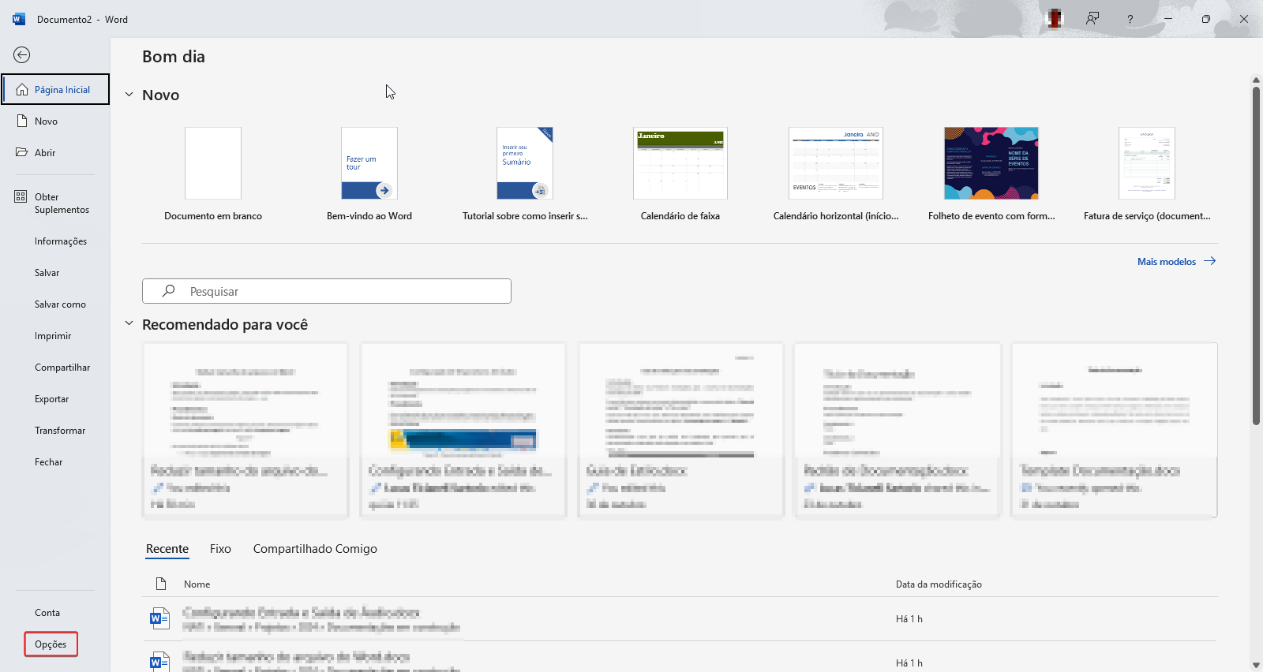Open Help question mark icon
This screenshot has width=1263, height=672.
click(1130, 19)
